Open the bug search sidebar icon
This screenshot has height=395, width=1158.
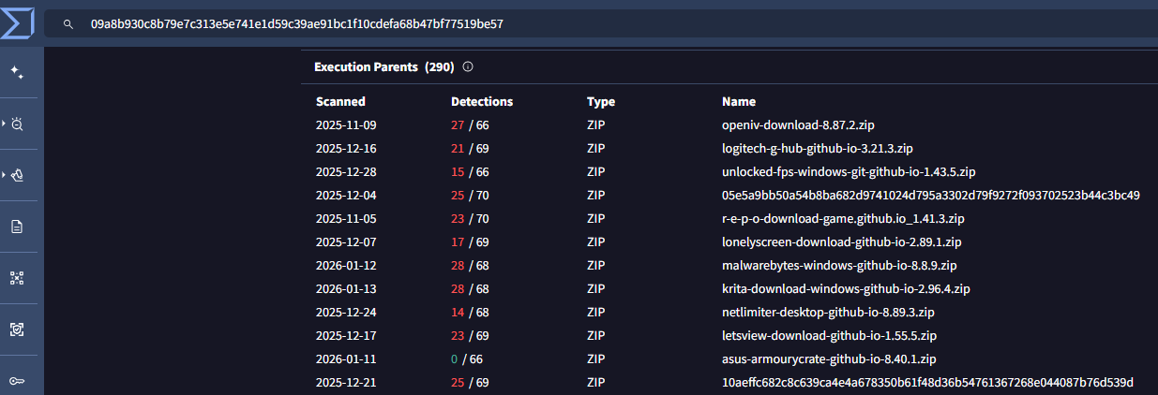(x=17, y=124)
